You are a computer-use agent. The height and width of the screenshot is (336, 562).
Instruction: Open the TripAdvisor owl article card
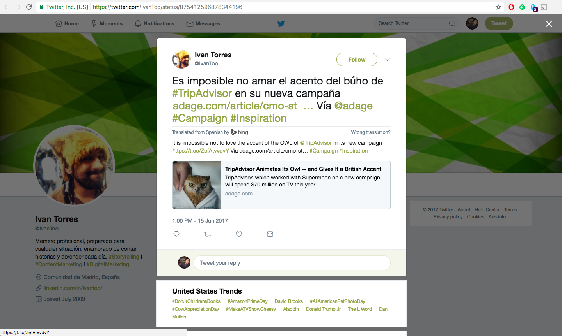pyautogui.click(x=281, y=185)
